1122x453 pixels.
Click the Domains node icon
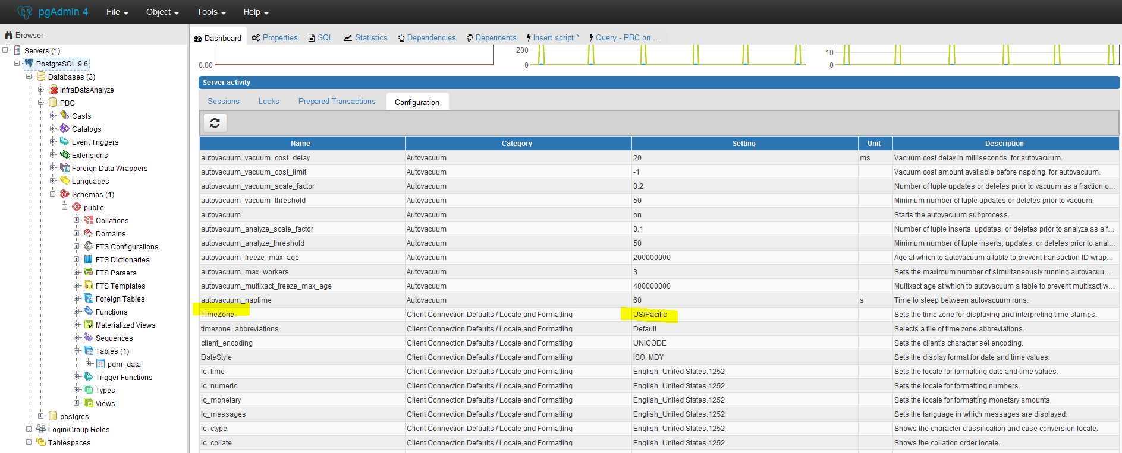tap(89, 233)
